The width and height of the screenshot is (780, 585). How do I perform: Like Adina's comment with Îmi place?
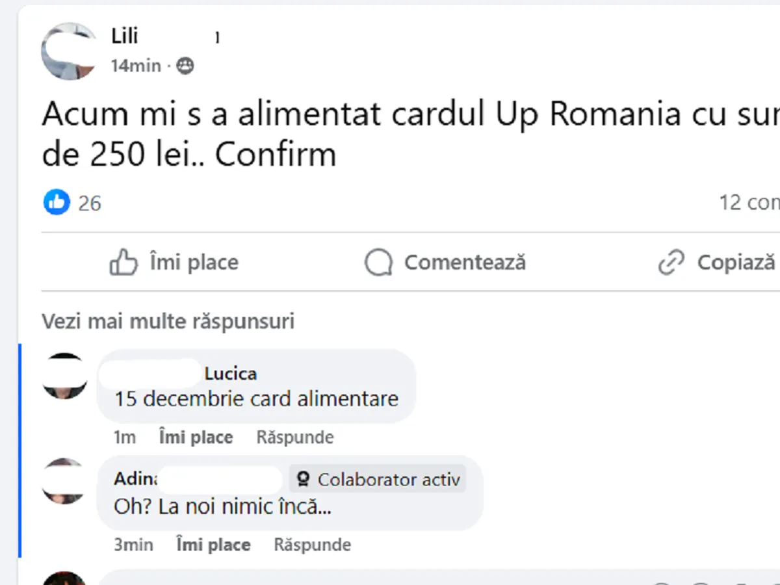(213, 545)
